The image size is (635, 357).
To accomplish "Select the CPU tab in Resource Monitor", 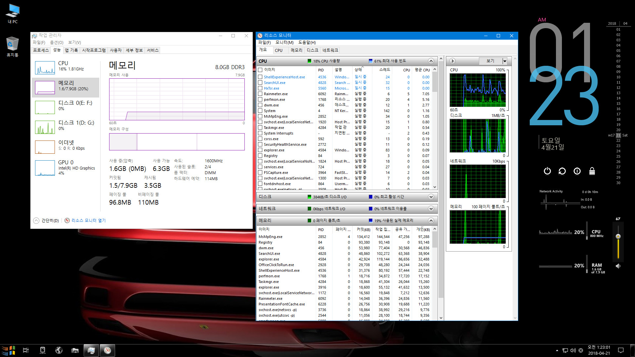I will 278,50.
